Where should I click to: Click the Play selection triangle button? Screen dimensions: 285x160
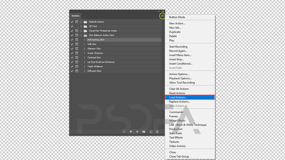point(137,131)
